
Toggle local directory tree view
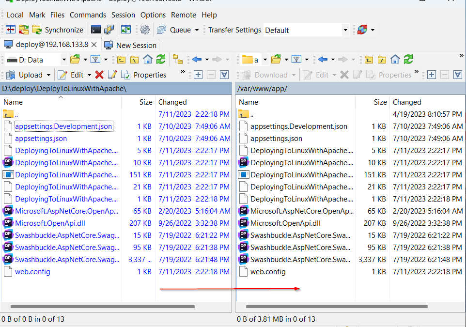[178, 60]
